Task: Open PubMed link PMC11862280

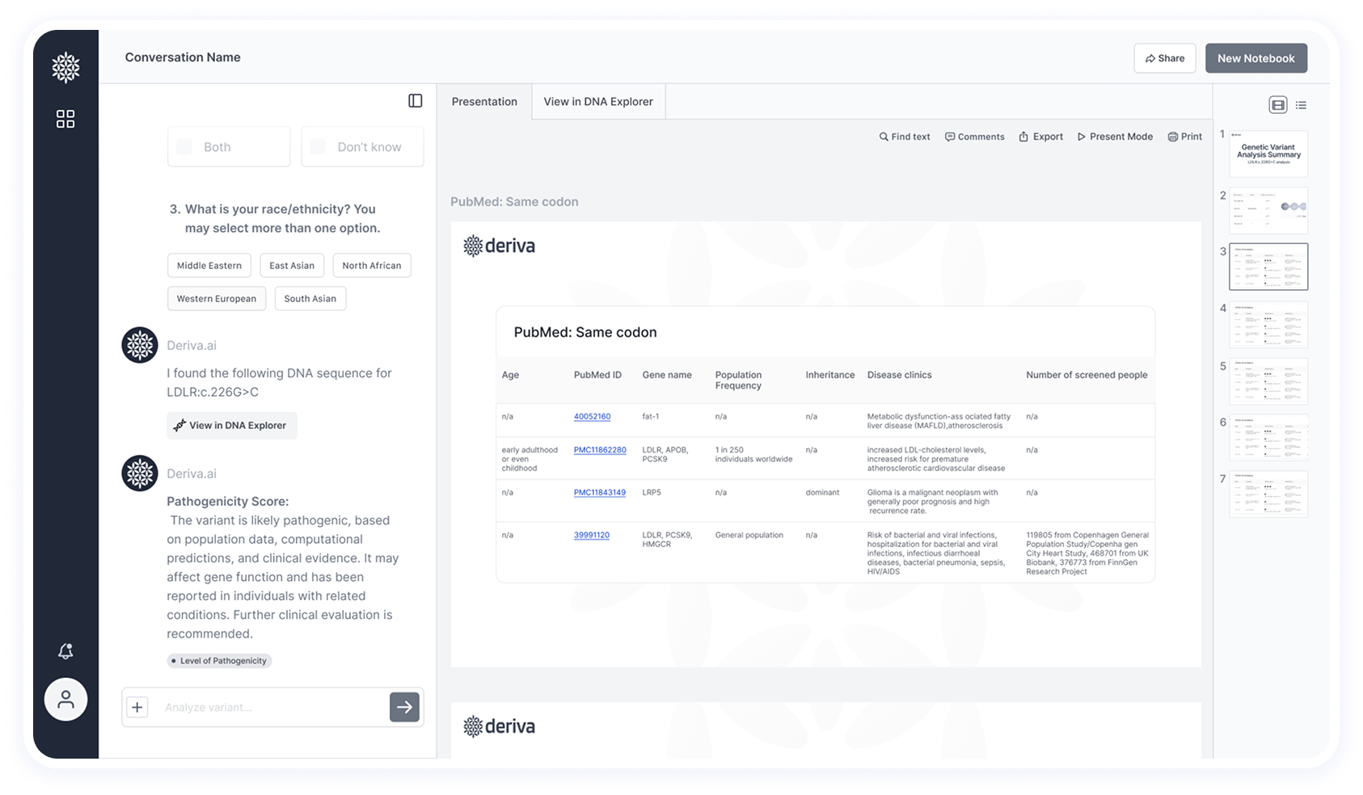Action: point(599,450)
